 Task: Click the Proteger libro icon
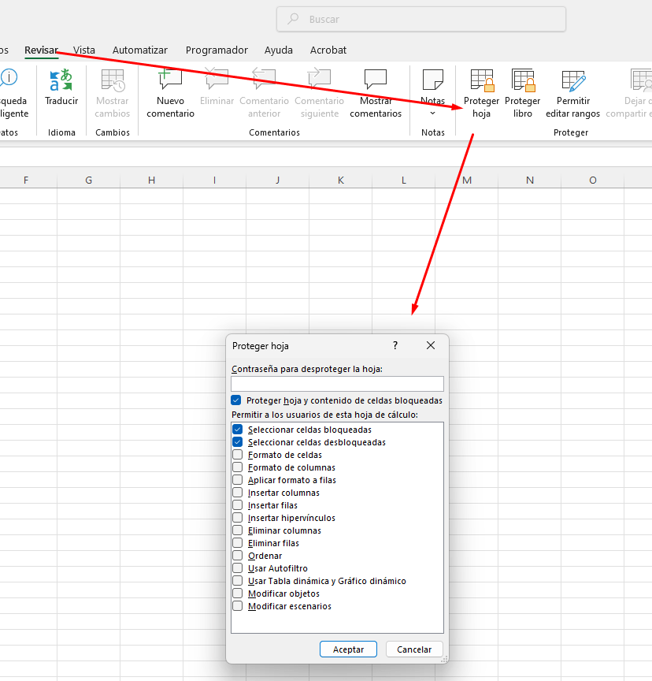pyautogui.click(x=523, y=81)
